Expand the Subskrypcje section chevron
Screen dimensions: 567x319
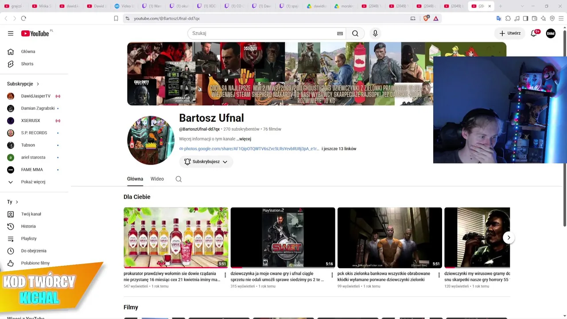38,84
